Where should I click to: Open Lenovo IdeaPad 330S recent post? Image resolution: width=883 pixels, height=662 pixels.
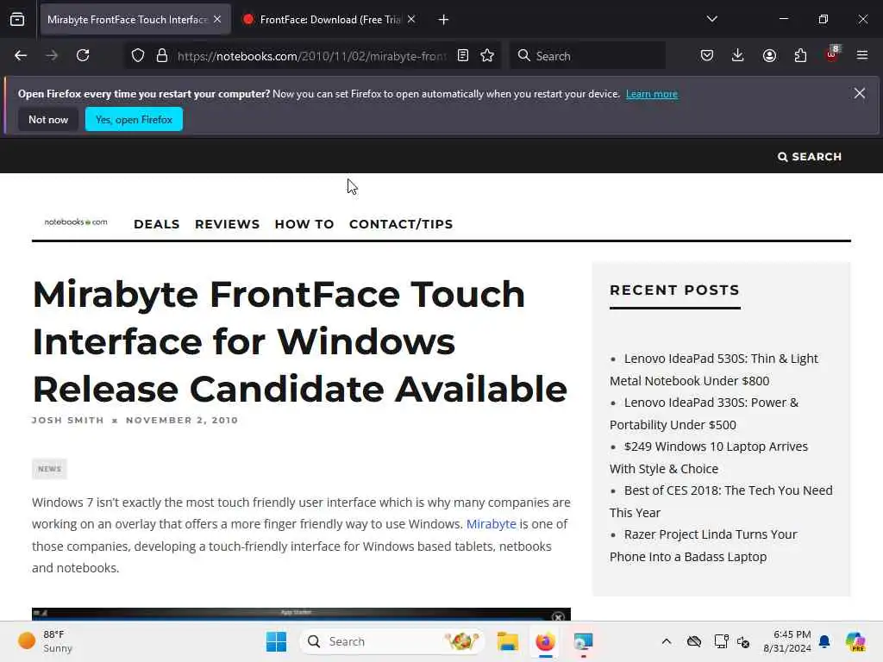pos(704,413)
